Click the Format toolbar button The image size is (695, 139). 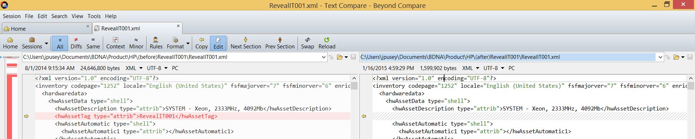(175, 43)
